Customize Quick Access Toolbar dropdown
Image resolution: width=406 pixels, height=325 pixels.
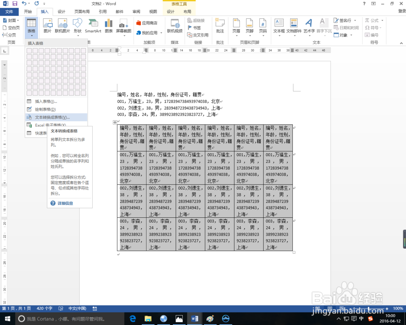click(44, 4)
